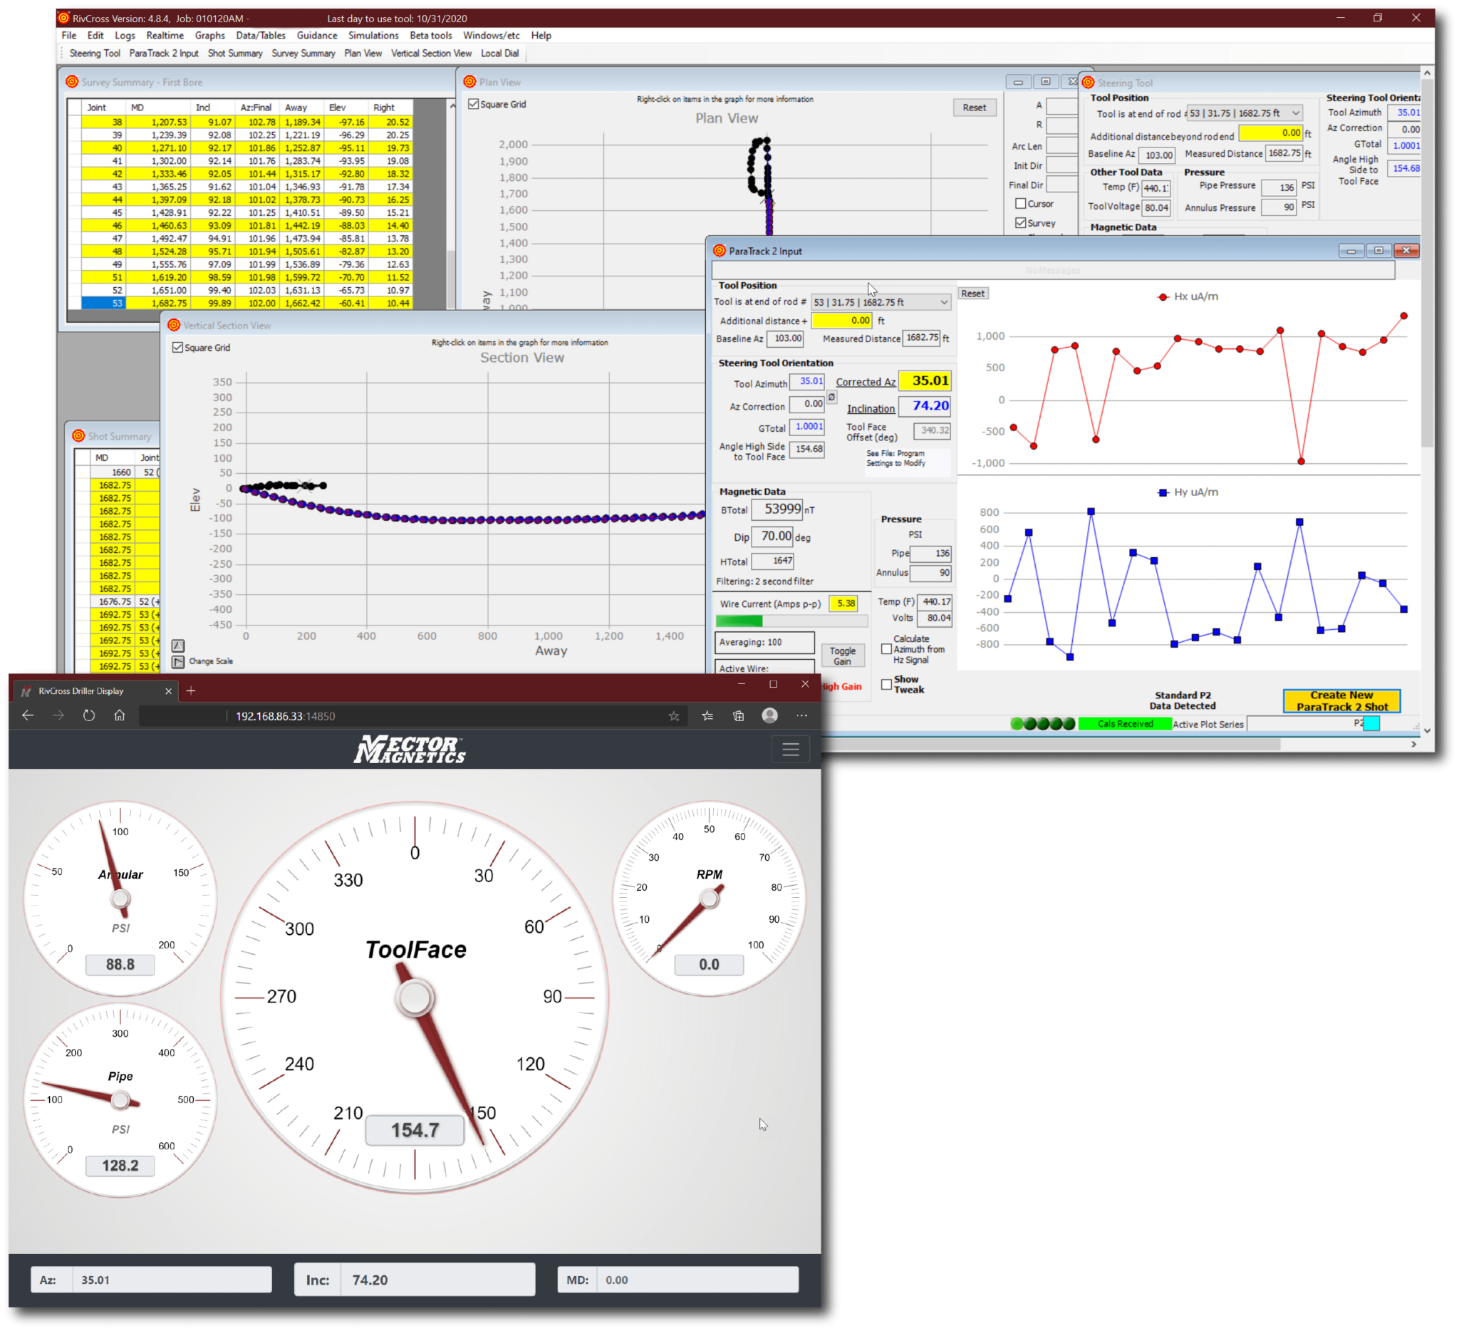The image size is (1459, 1331).
Task: Click the Baseline Az field in ParaTrack
Action: click(786, 338)
